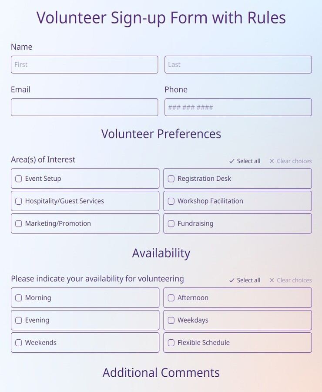Click the checkmark icon beside Select all for interests
The image size is (322, 392).
(x=231, y=161)
